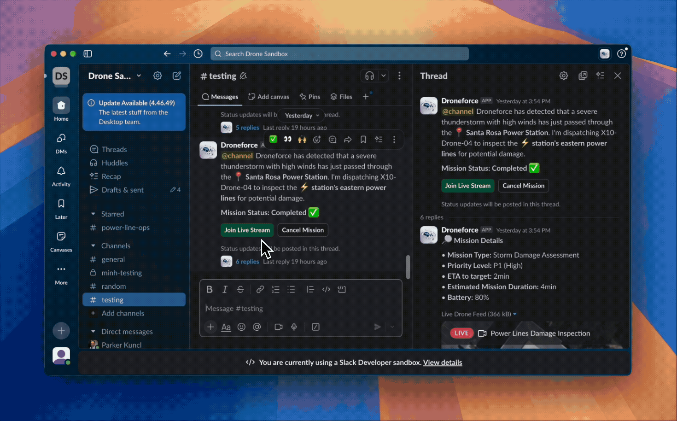677x421 pixels.
Task: Open the history clock icon
Action: click(198, 54)
